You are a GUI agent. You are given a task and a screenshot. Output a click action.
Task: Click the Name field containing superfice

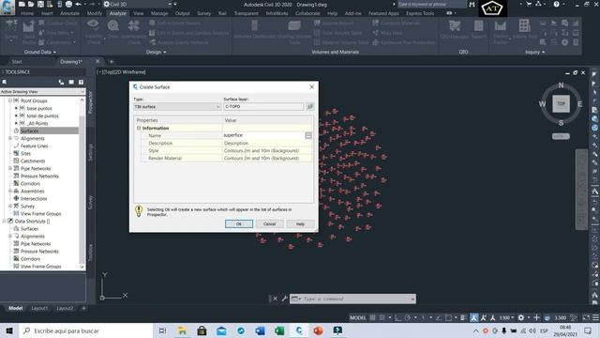263,135
